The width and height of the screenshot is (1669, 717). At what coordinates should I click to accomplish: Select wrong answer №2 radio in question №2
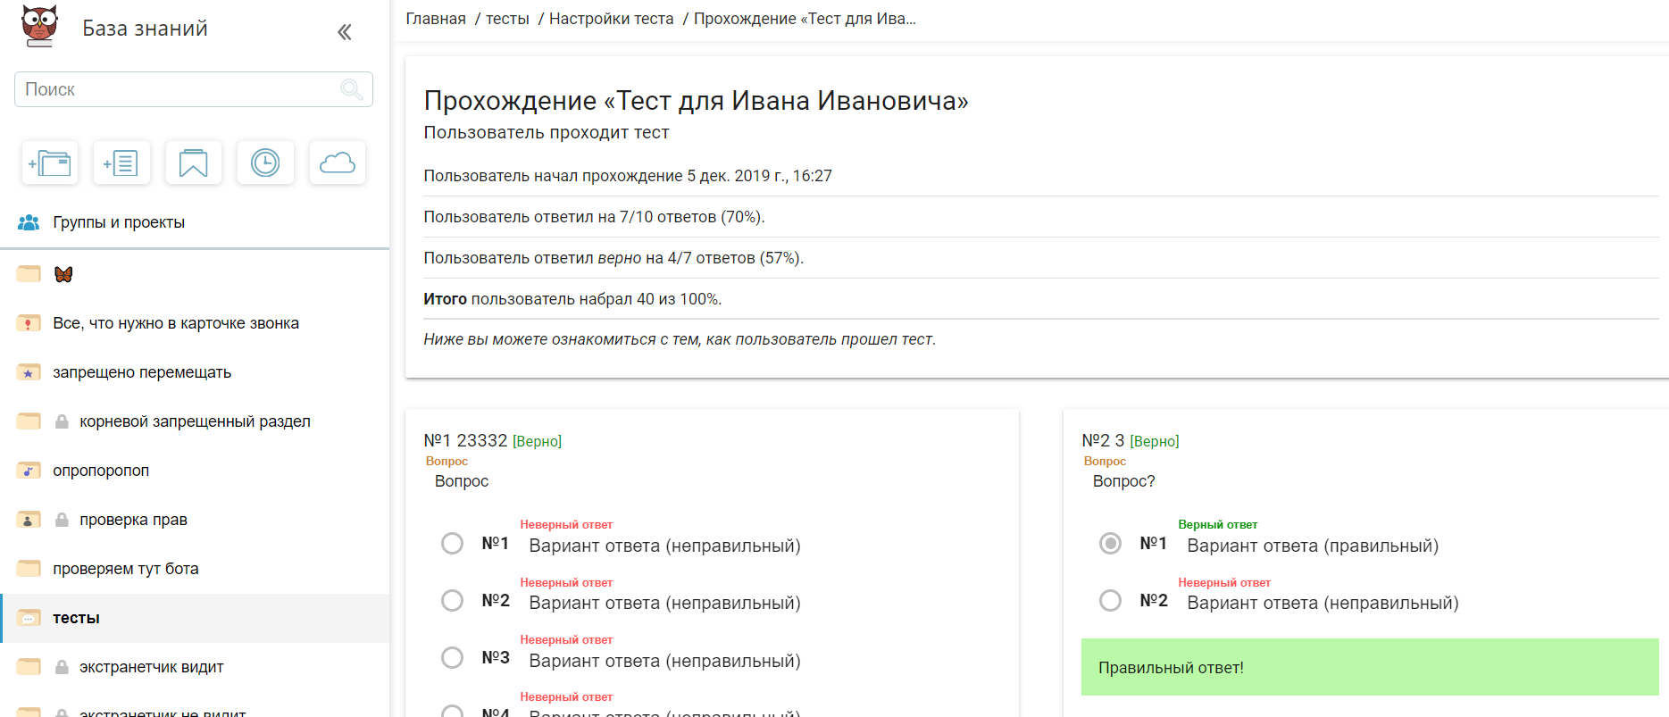click(1111, 600)
